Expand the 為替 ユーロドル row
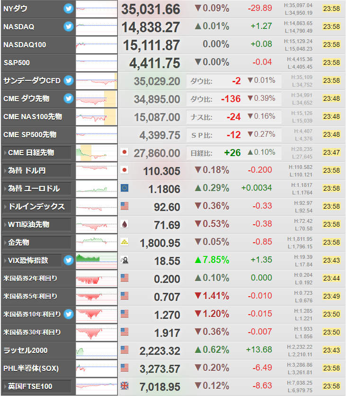346x396 pixels. [x=36, y=189]
